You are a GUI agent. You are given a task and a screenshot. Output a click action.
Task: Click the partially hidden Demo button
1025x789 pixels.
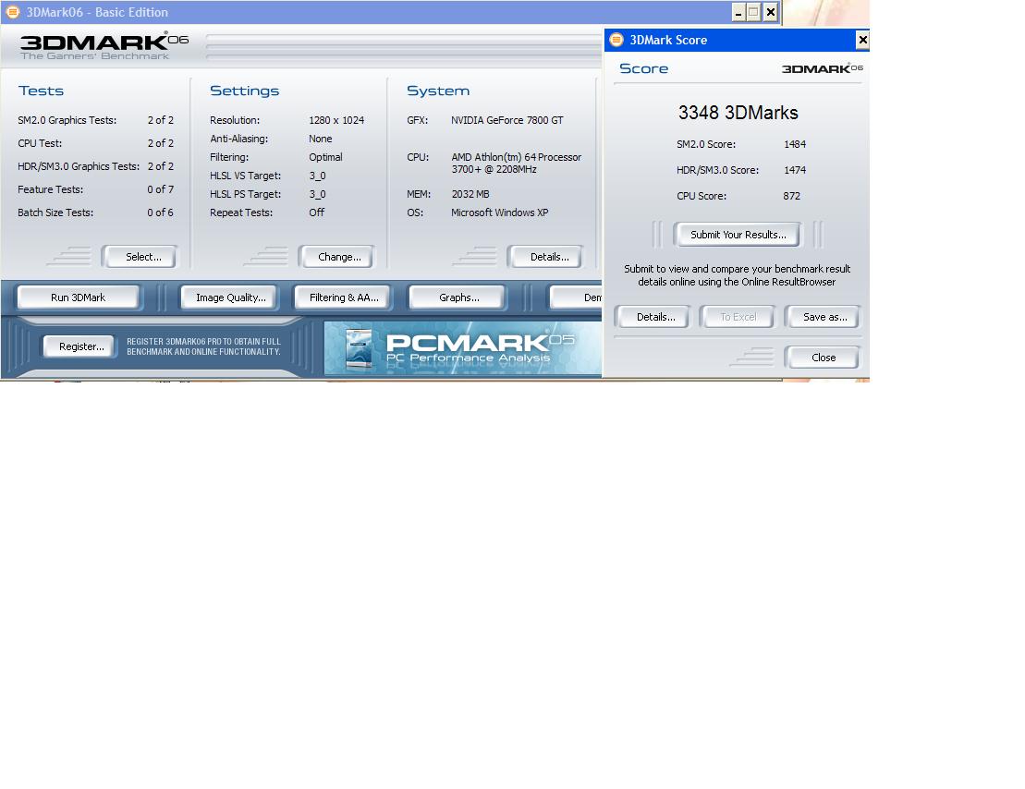[577, 297]
